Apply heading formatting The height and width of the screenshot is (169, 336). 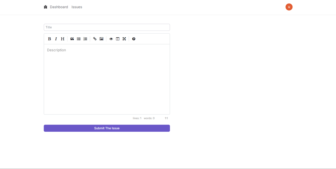tap(63, 39)
